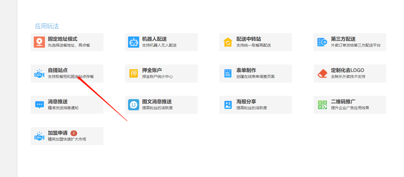Click the 海报分享 poster icon
The image size is (404, 177).
click(228, 105)
